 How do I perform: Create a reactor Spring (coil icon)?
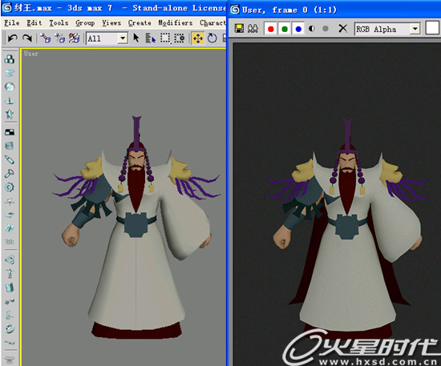click(x=10, y=146)
